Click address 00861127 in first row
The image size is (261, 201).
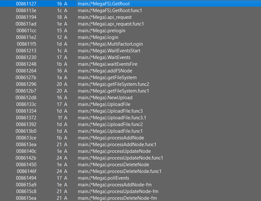point(26,4)
